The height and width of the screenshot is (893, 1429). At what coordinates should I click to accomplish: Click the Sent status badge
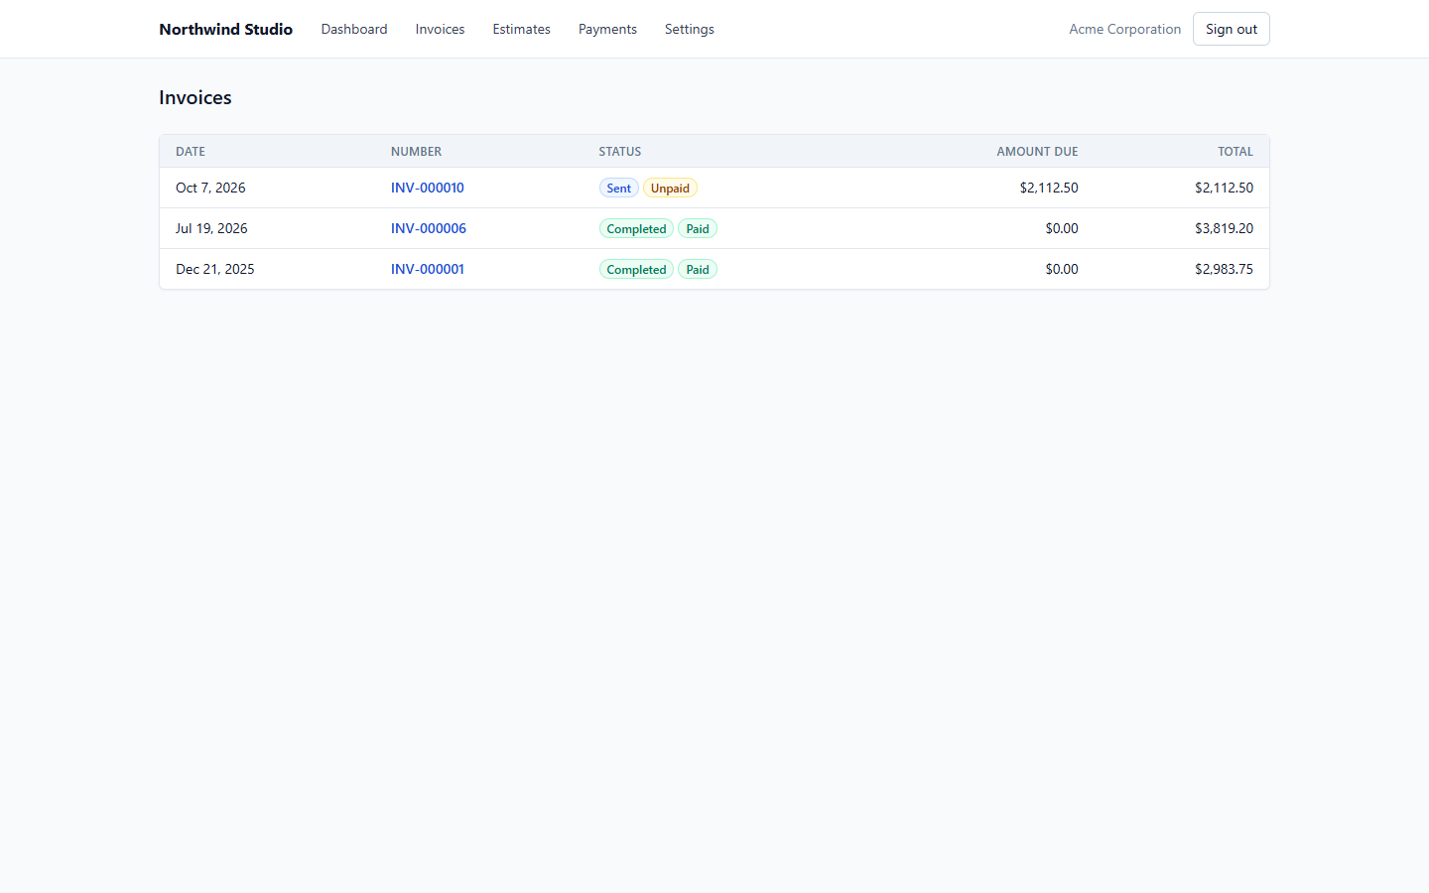[x=618, y=188]
